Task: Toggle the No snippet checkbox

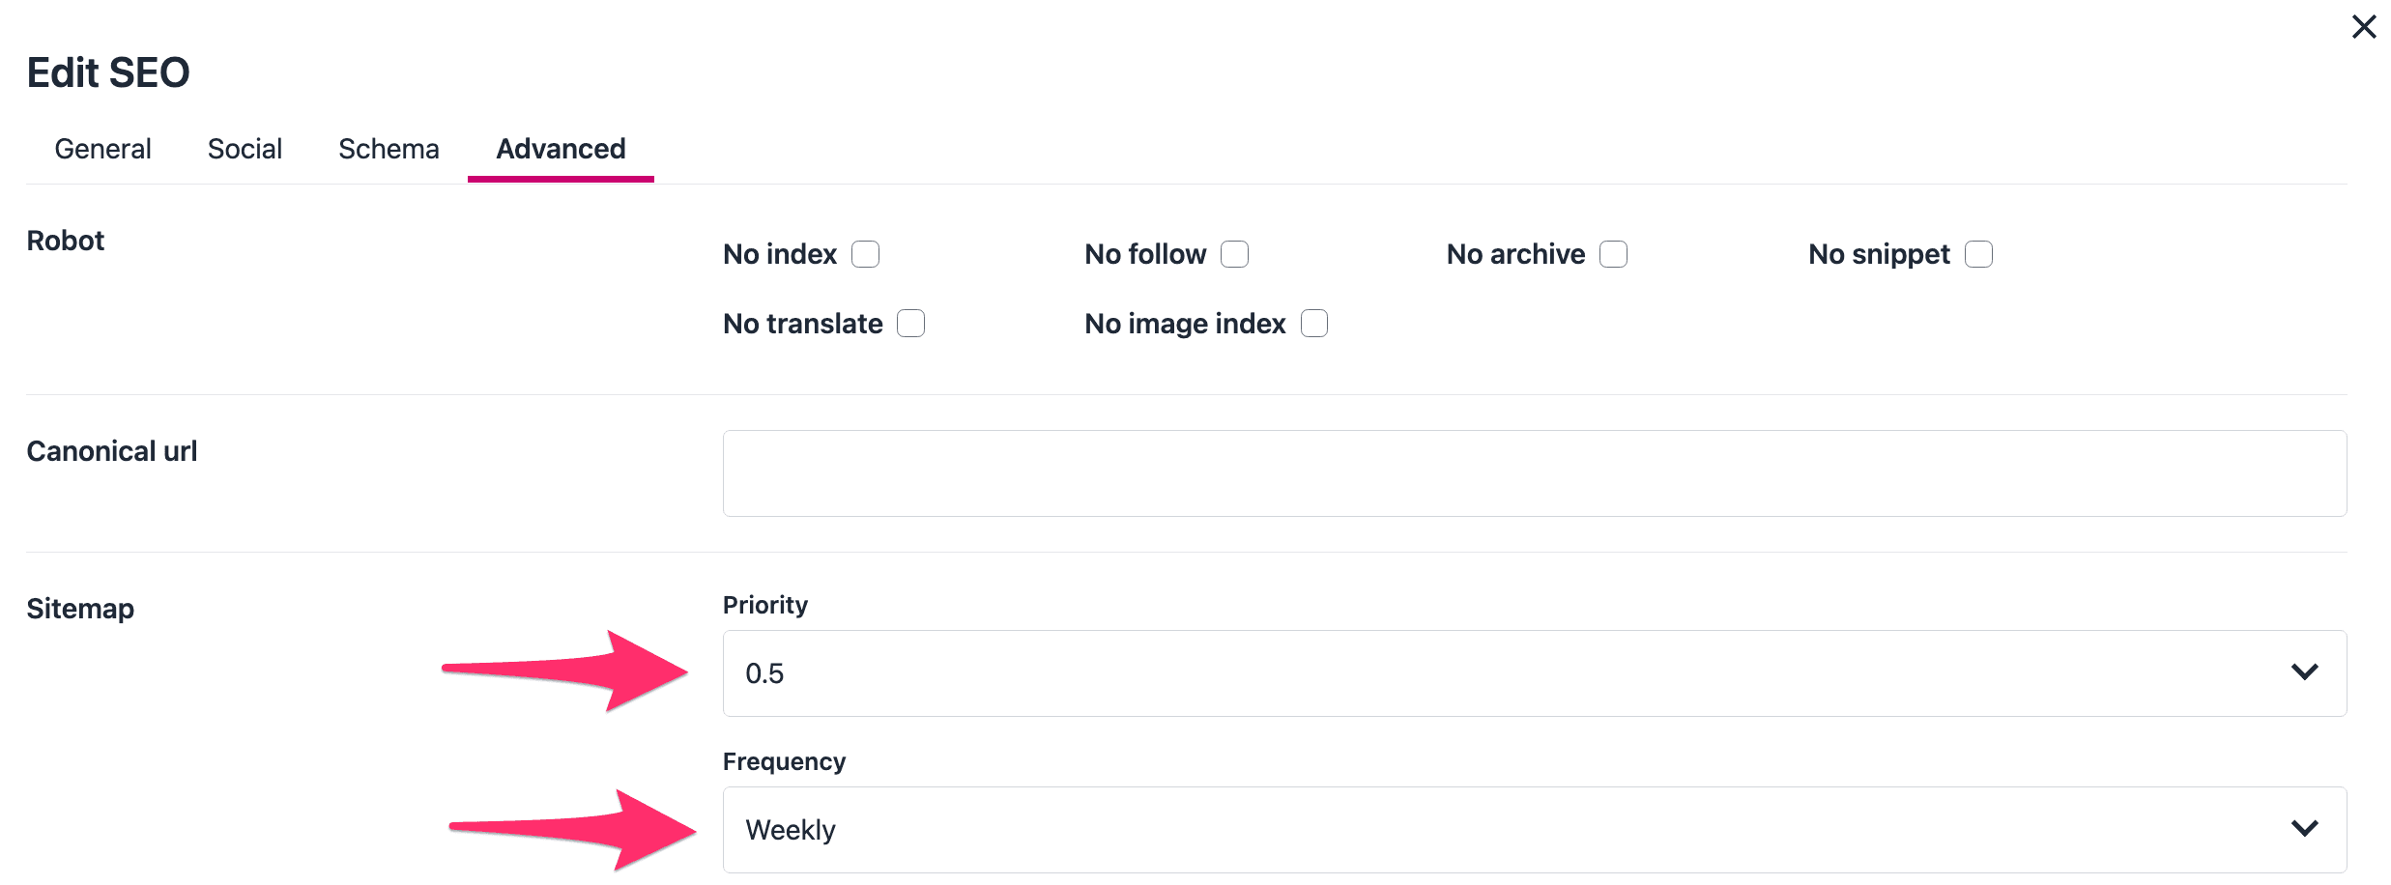Action: click(1978, 254)
